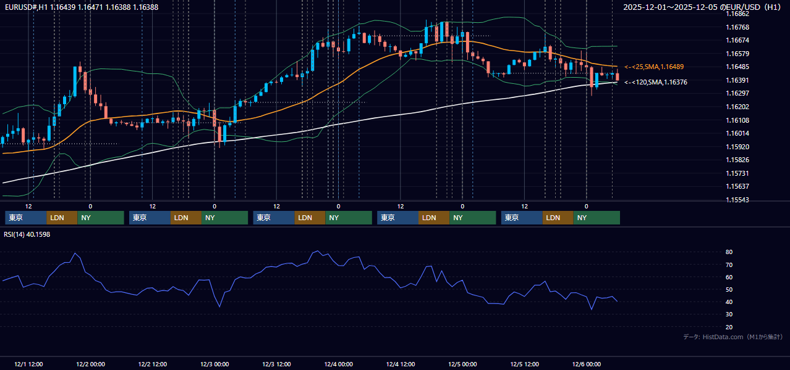Click price axis label 1.16768

tap(737, 27)
